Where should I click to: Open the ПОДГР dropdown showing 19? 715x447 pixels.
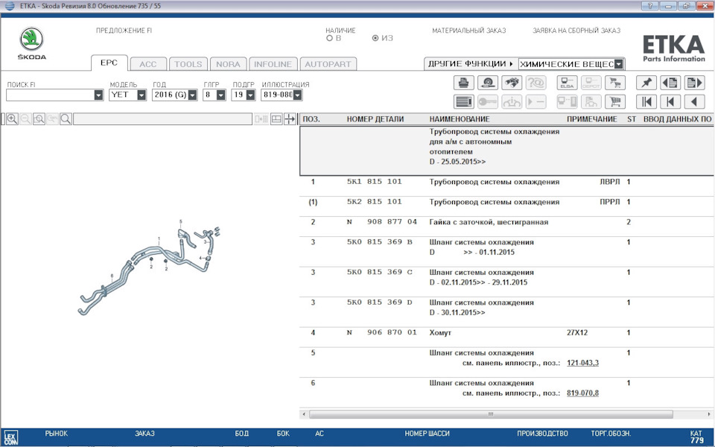click(250, 95)
